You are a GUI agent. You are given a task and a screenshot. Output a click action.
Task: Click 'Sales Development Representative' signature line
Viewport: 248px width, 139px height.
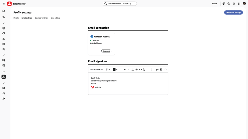click(x=103, y=81)
